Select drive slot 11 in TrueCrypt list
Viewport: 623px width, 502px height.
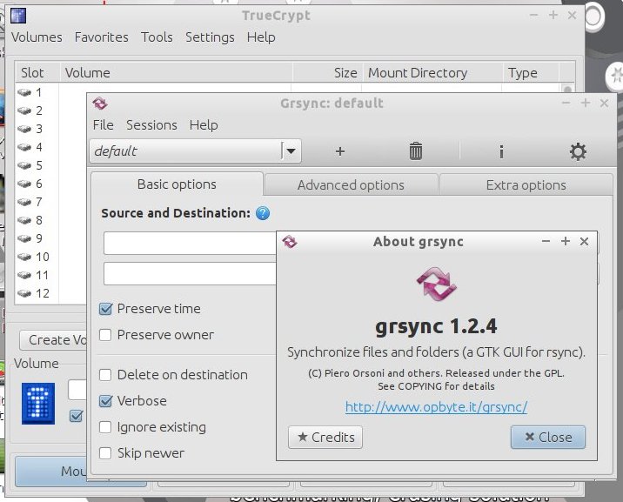point(33,275)
